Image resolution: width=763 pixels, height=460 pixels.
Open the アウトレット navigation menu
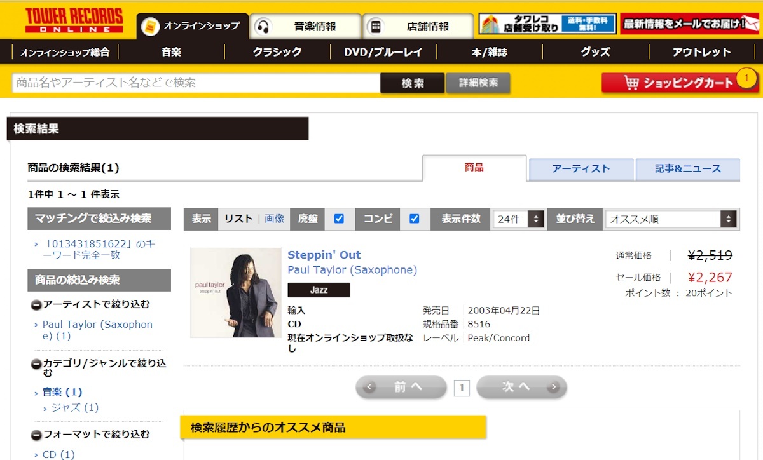(702, 52)
